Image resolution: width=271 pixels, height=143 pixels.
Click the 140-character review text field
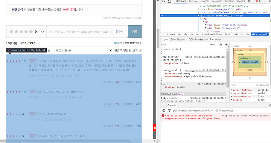pyautogui.click(x=87, y=32)
